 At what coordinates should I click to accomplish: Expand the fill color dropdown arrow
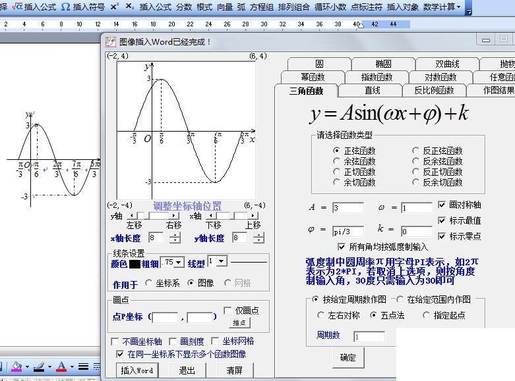(x=27, y=367)
